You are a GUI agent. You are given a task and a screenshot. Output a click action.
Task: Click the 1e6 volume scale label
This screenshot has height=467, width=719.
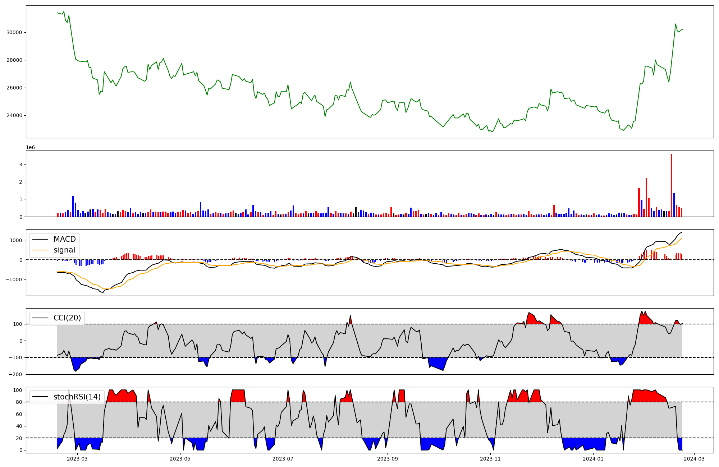tap(30, 147)
